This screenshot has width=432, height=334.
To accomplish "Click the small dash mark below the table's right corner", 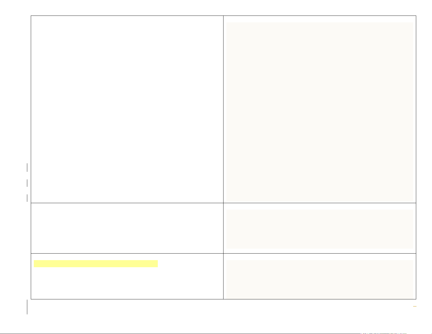I will point(415,307).
